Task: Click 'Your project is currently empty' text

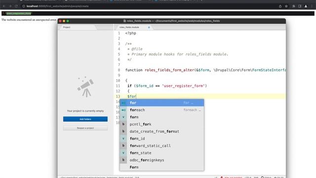Action: [x=85, y=111]
